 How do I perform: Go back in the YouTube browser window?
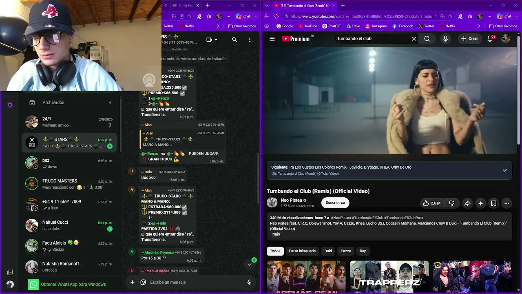coord(267,16)
